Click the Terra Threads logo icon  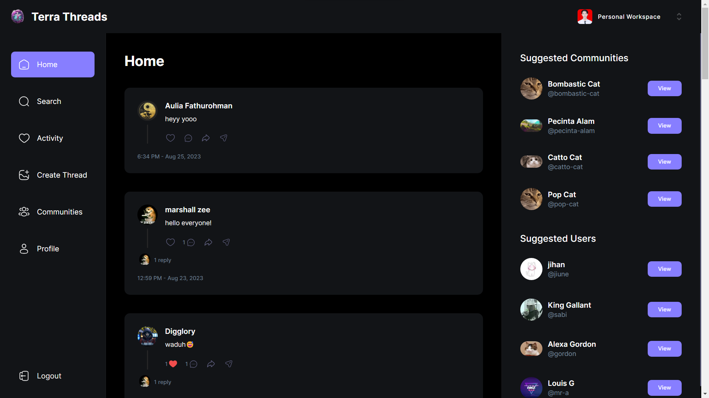[18, 17]
